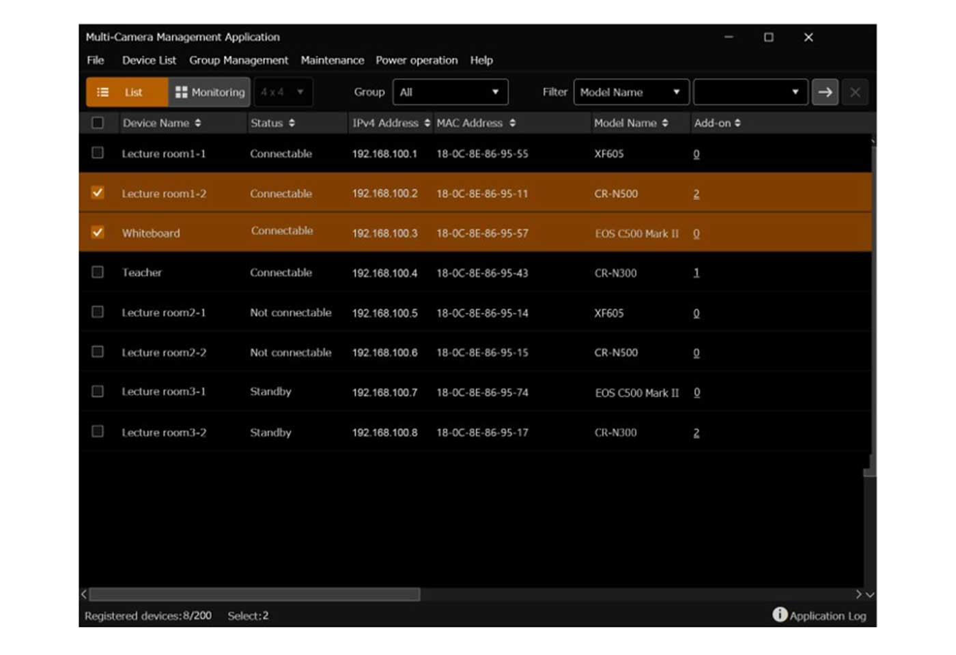This screenshot has width=956, height=655.
Task: Sort by the Add-on column arrows
Action: coord(738,123)
